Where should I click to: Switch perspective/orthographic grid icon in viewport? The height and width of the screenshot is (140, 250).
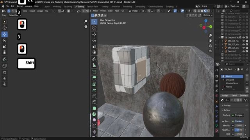coord(210,51)
